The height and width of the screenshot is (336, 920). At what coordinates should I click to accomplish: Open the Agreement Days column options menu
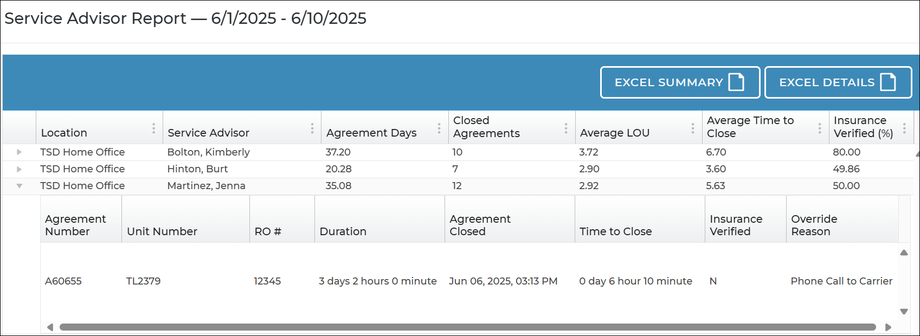pyautogui.click(x=439, y=128)
